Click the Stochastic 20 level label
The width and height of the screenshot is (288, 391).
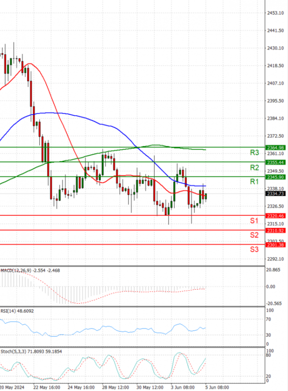tap(269, 376)
